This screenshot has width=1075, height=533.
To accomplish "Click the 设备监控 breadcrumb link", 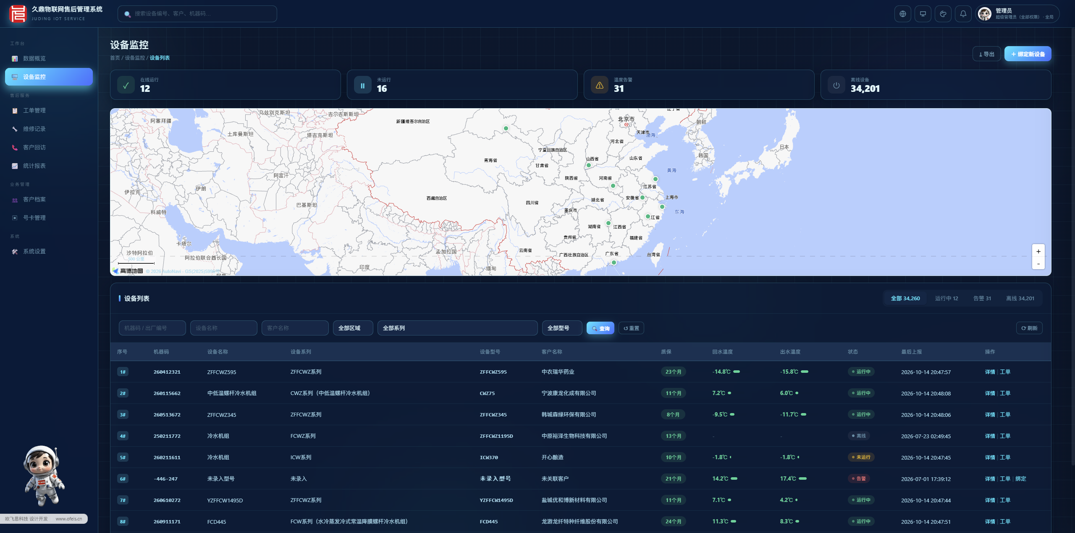I will 134,58.
